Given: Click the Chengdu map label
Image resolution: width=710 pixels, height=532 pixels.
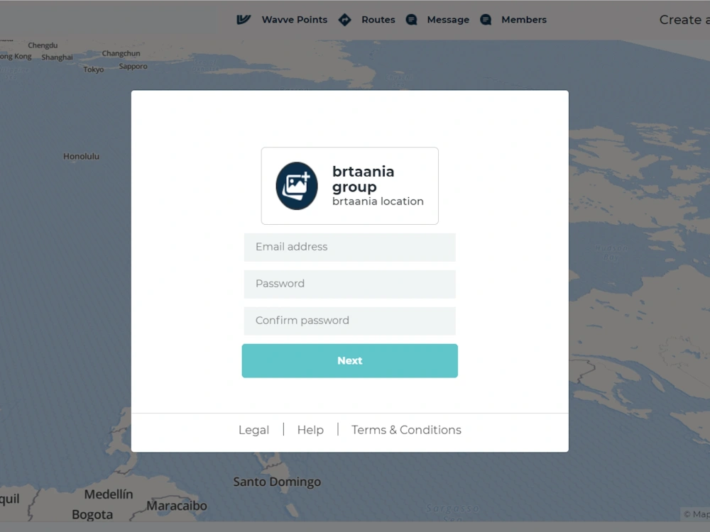Looking at the screenshot, I should [43, 45].
